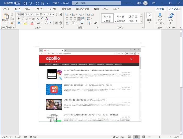
Task: Align text right
Action: [75, 19]
